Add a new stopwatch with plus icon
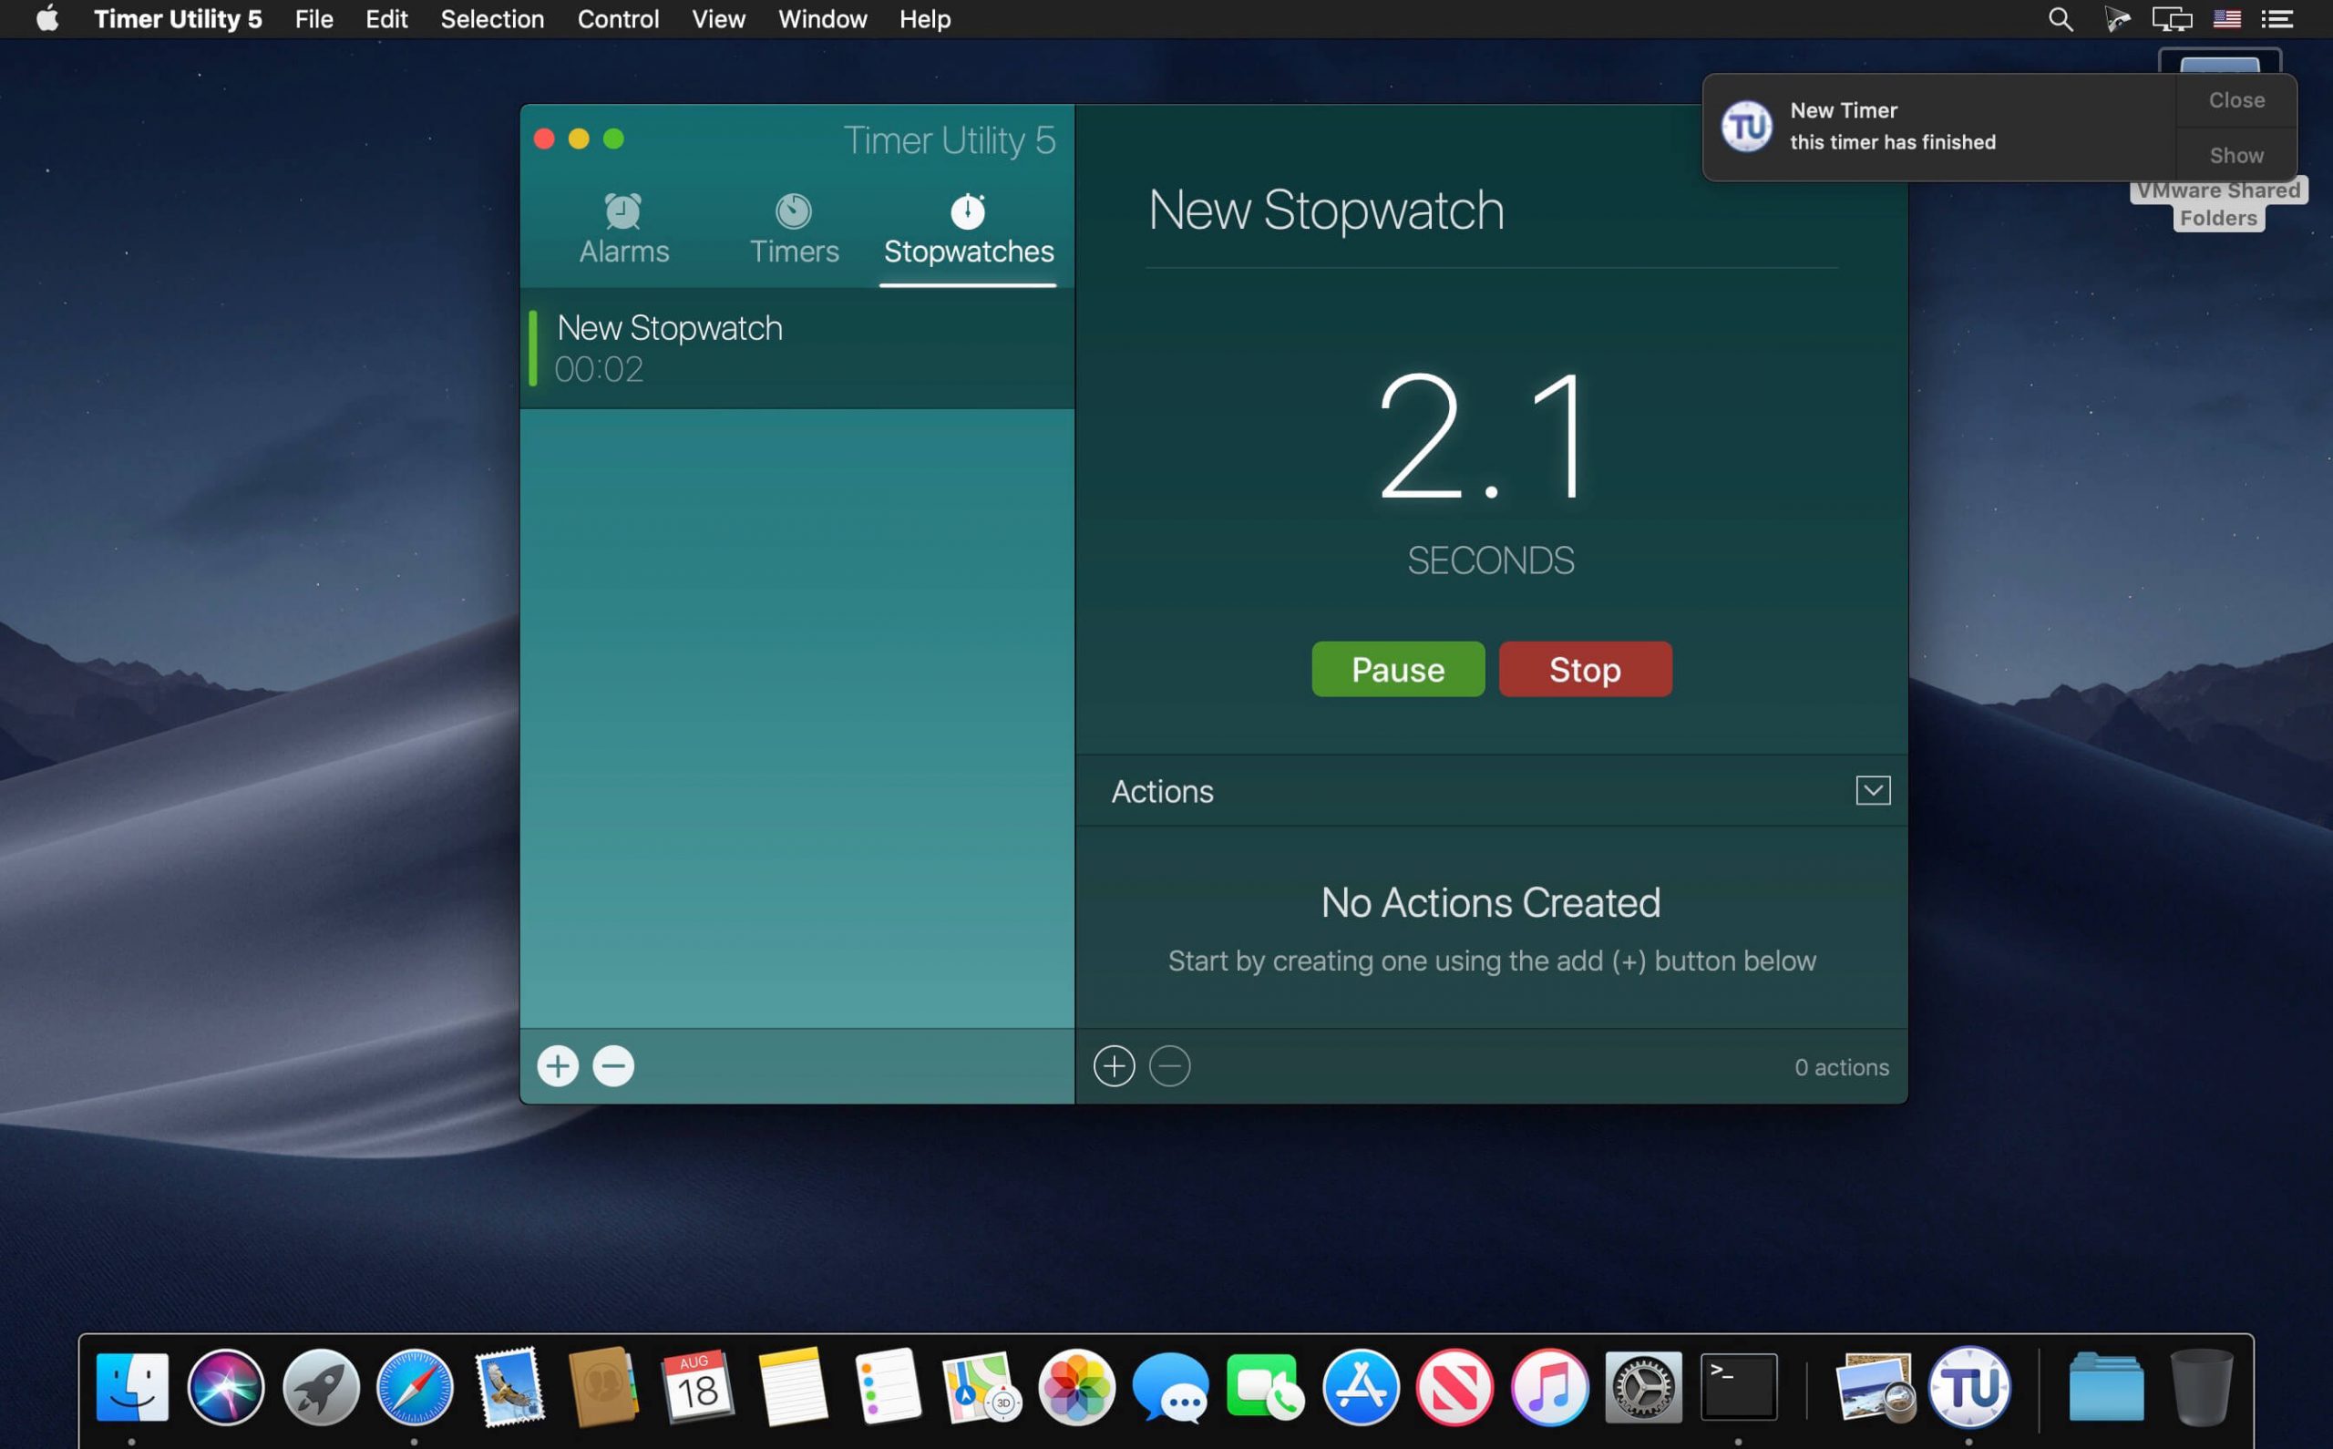The image size is (2333, 1449). pyautogui.click(x=558, y=1065)
